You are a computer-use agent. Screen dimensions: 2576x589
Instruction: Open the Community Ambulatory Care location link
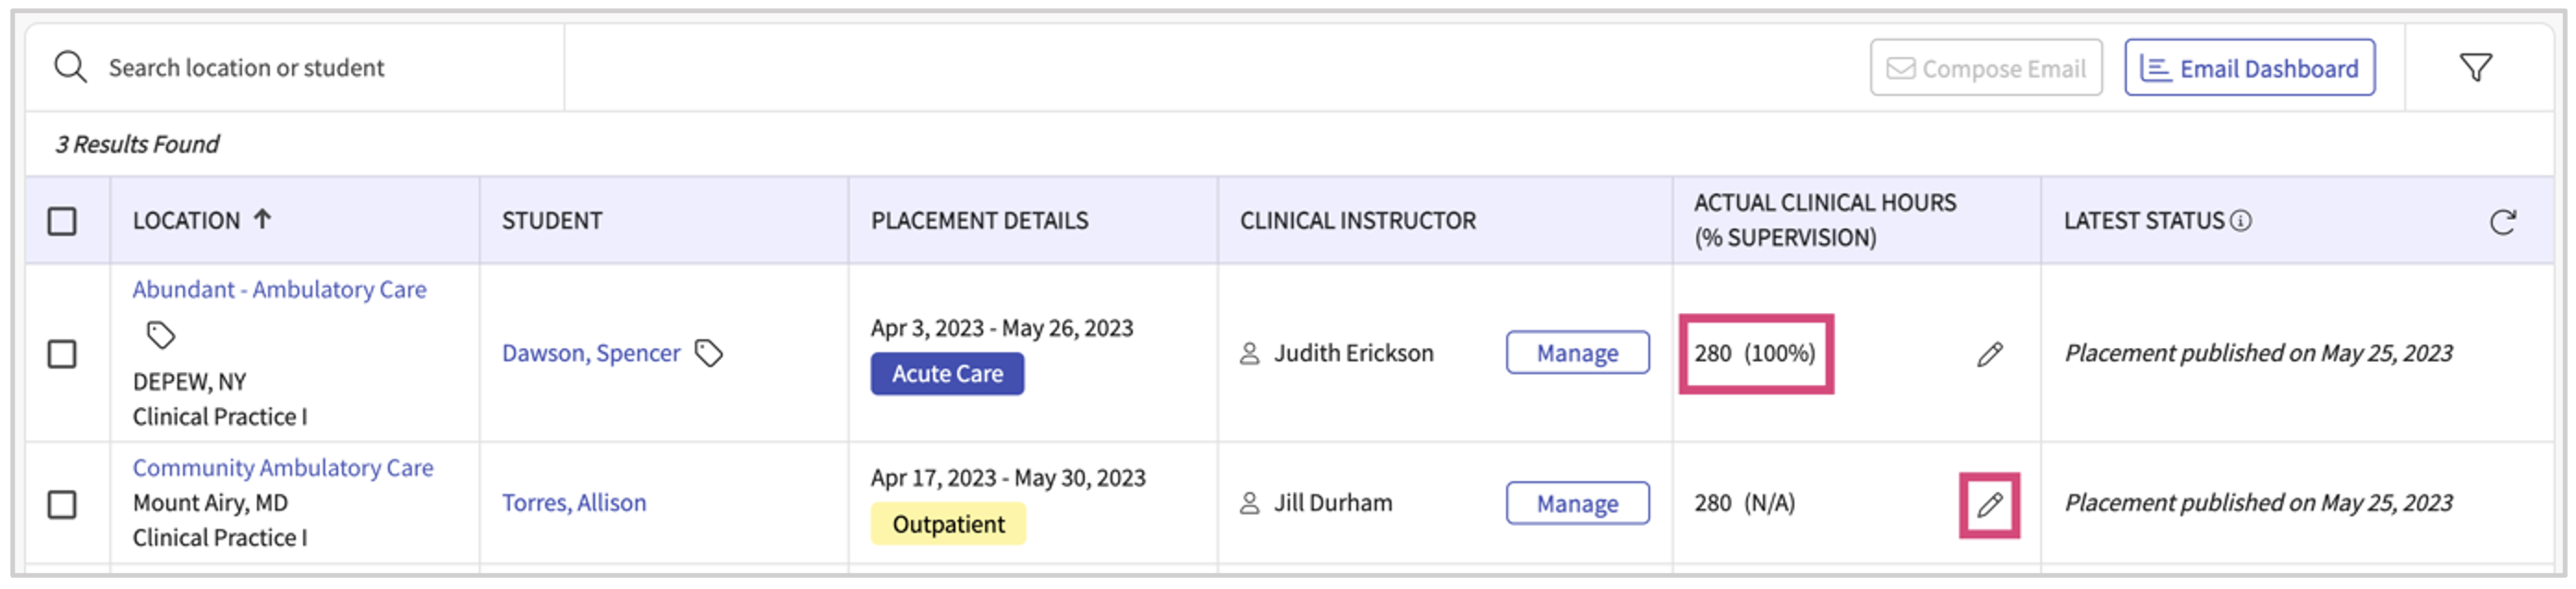[x=283, y=468]
